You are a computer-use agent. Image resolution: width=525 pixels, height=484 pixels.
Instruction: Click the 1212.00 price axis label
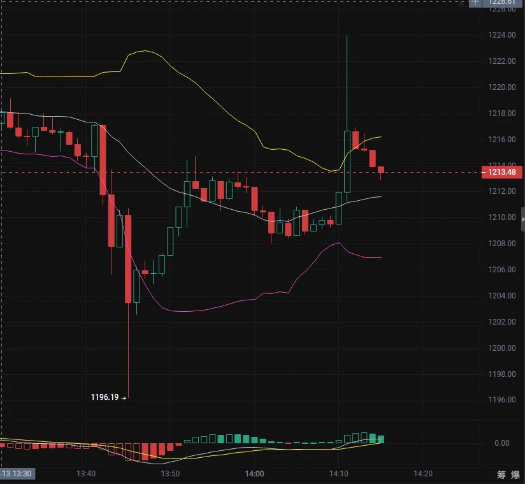point(502,191)
